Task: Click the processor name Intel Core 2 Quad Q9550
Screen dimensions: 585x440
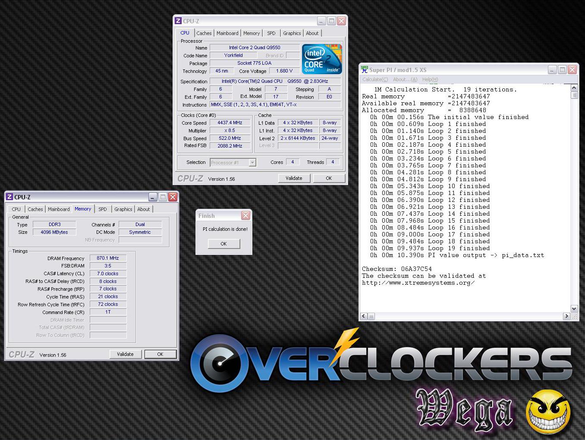Action: 255,47
